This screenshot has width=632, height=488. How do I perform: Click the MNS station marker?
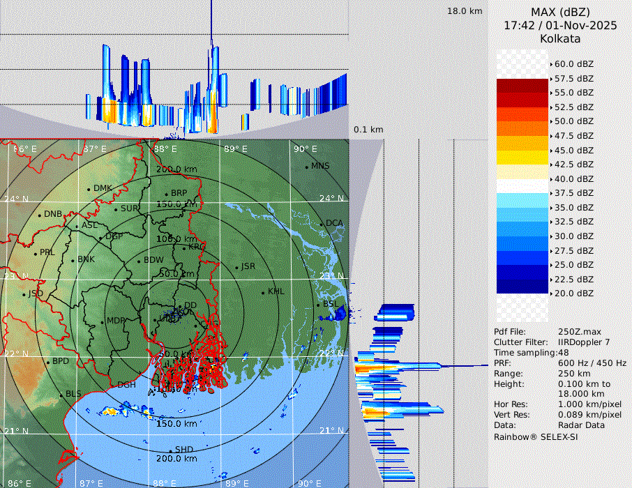tap(307, 167)
